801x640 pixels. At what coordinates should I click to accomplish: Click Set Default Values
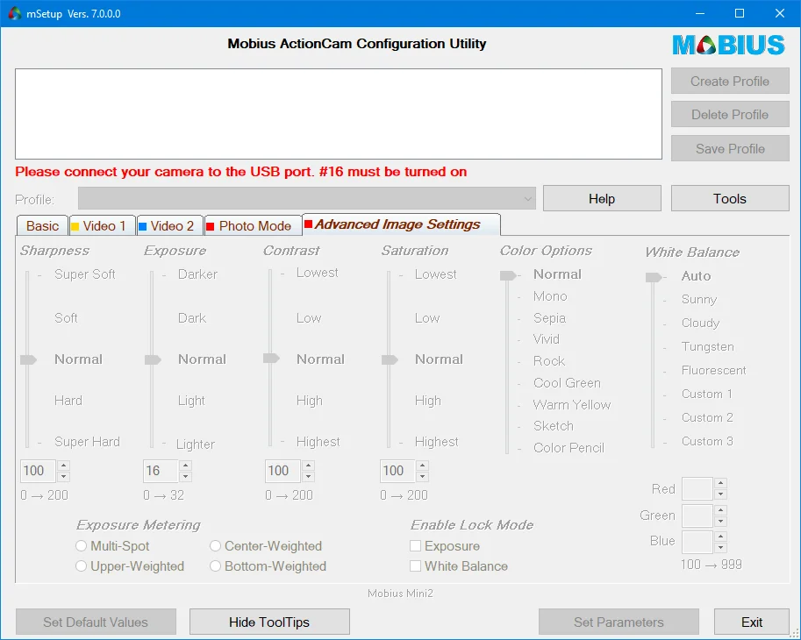click(96, 622)
